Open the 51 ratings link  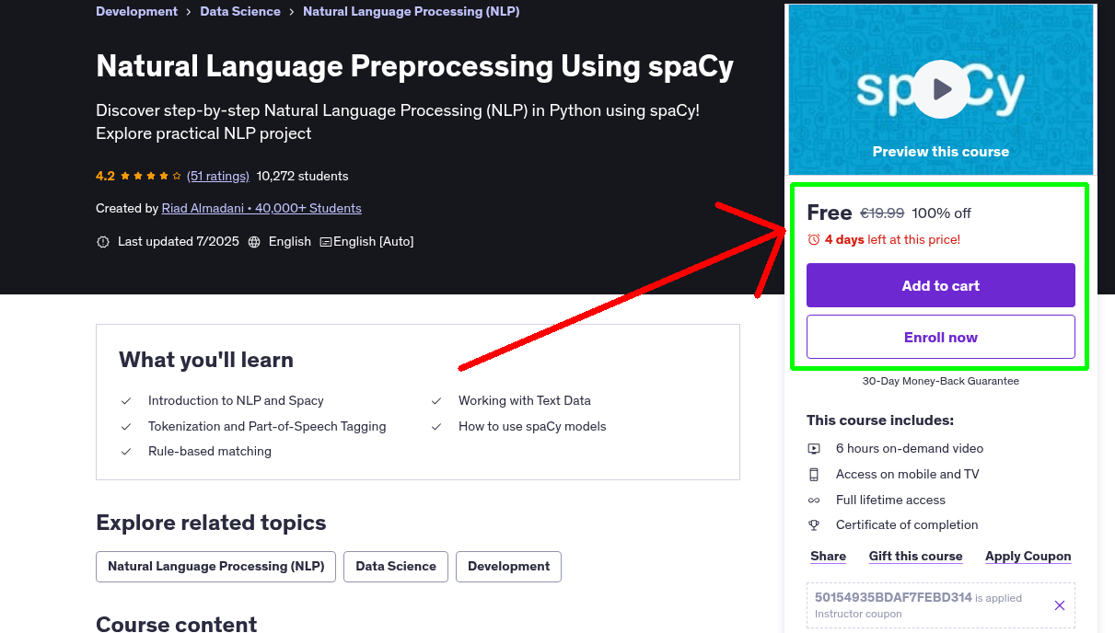[x=218, y=176]
